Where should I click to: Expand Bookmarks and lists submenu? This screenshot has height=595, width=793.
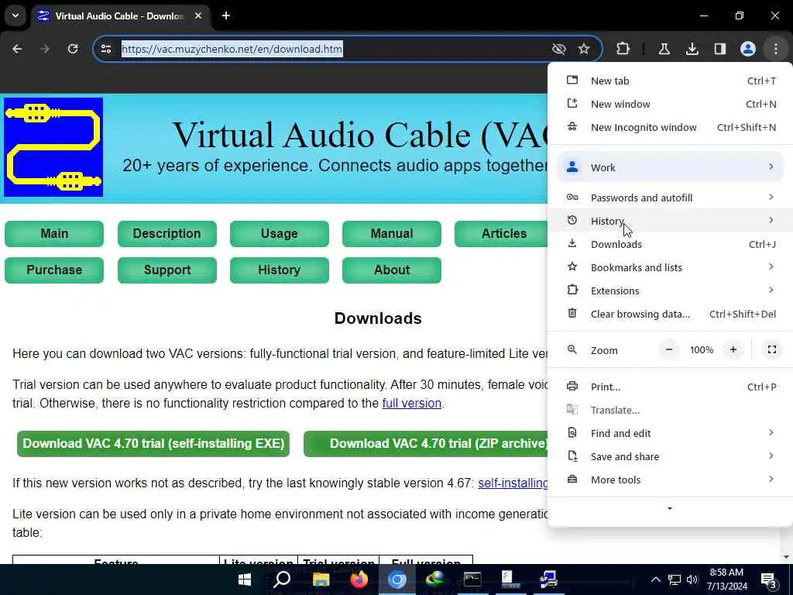[x=670, y=267]
